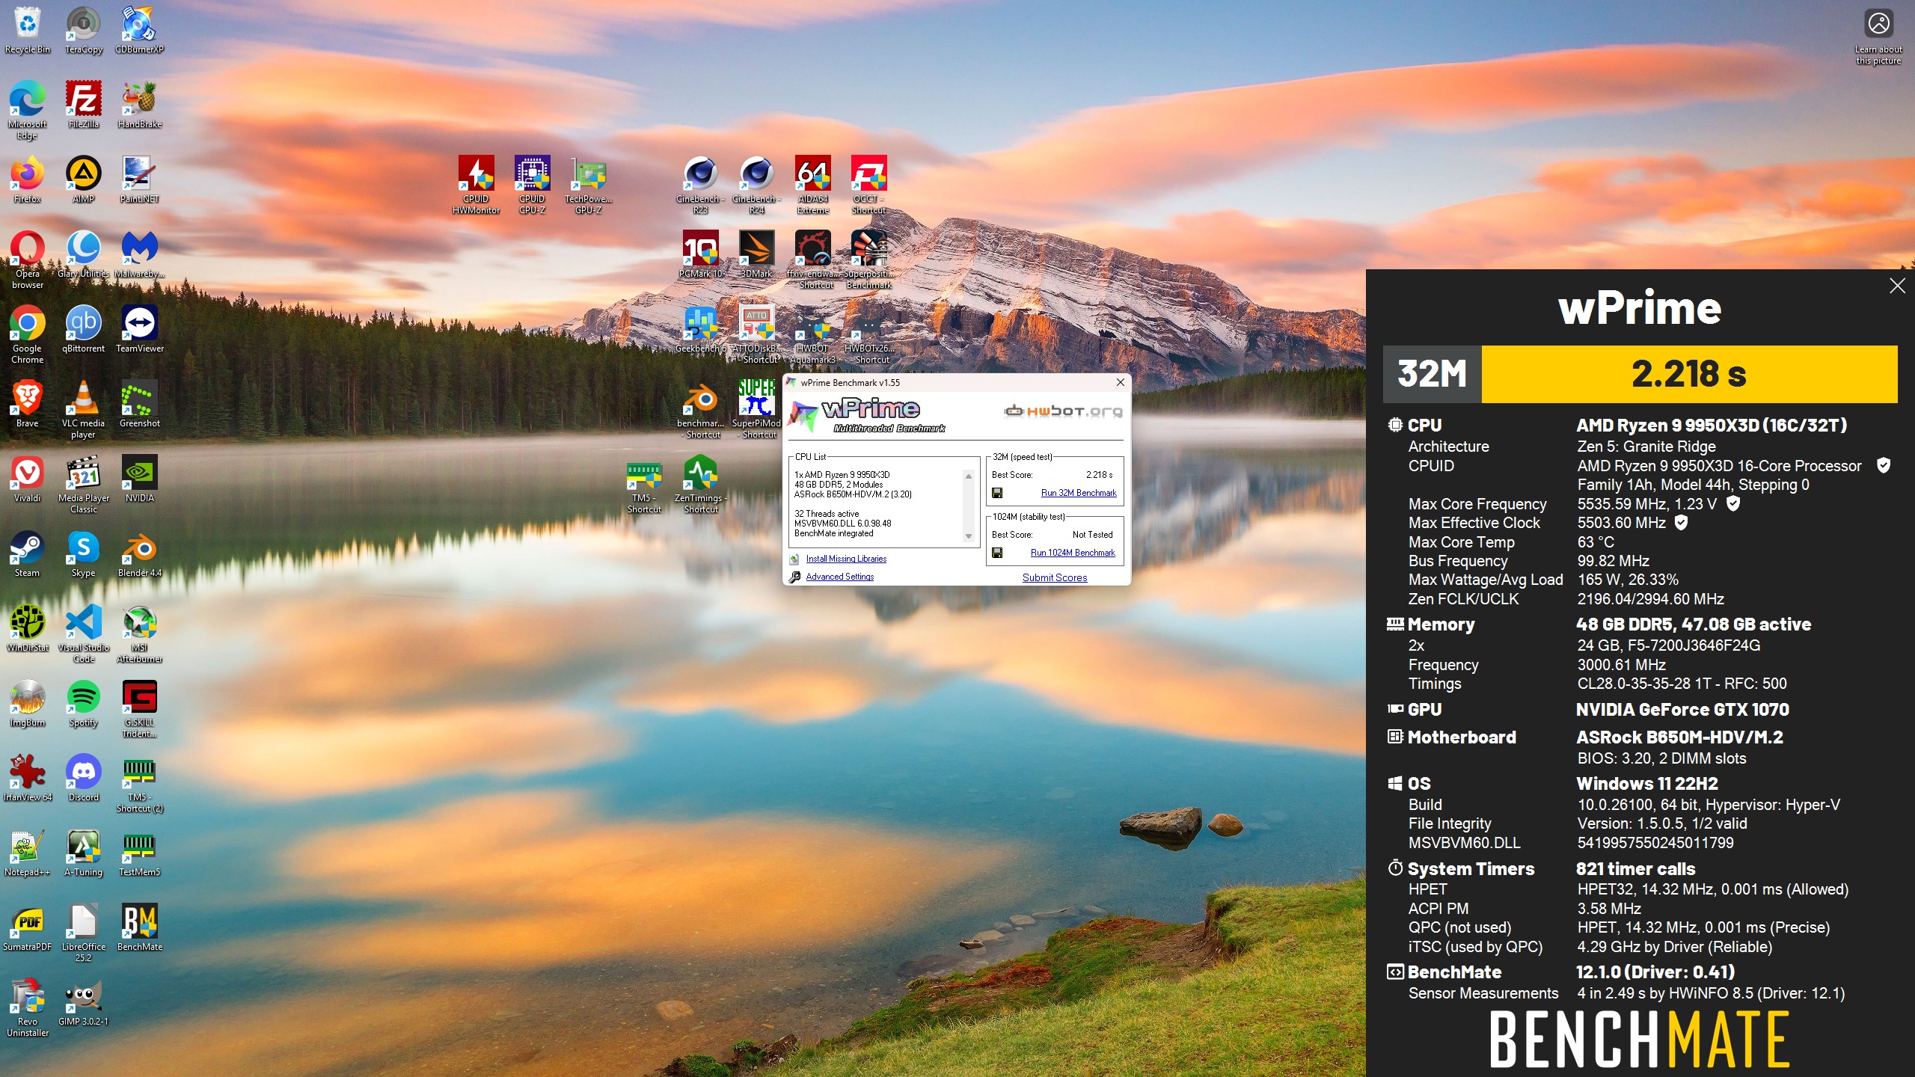
Task: Select the CPUID HWMonitor icon
Action: click(x=476, y=185)
